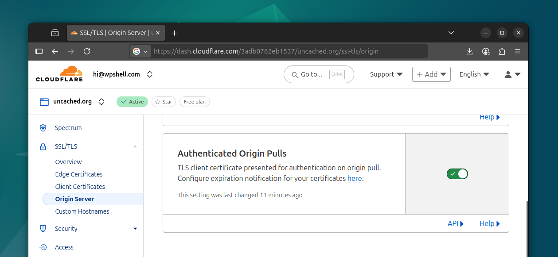Click the page vertical scrollbar
Image resolution: width=558 pixels, height=257 pixels.
click(x=527, y=229)
